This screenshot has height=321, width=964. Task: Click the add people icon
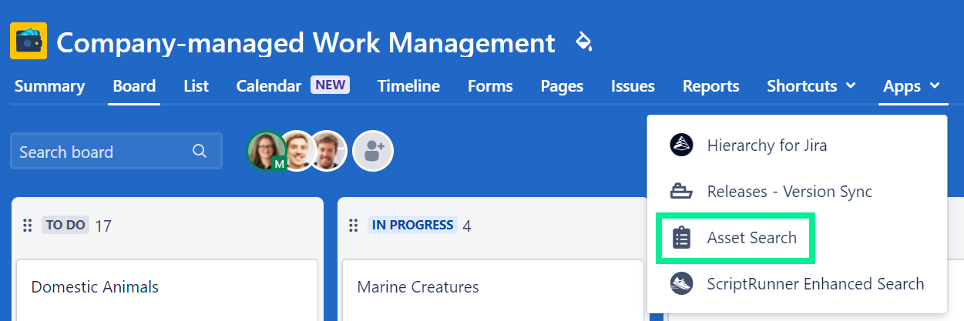373,151
